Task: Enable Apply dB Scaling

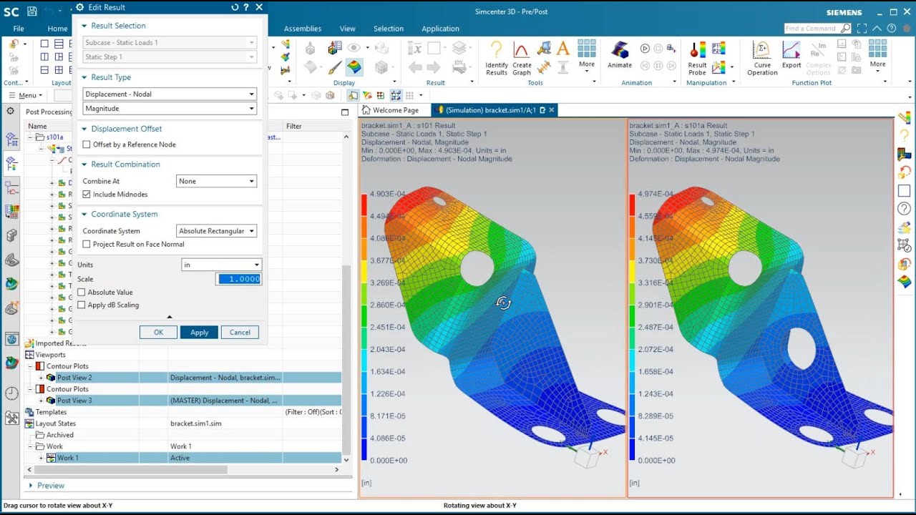Action: (82, 305)
